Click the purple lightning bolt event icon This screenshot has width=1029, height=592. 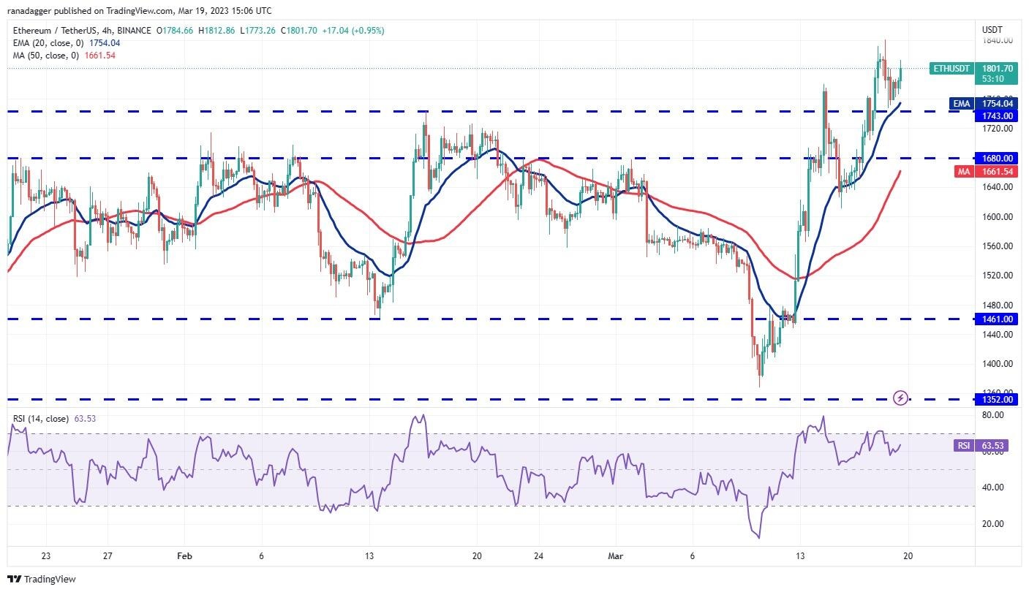901,398
